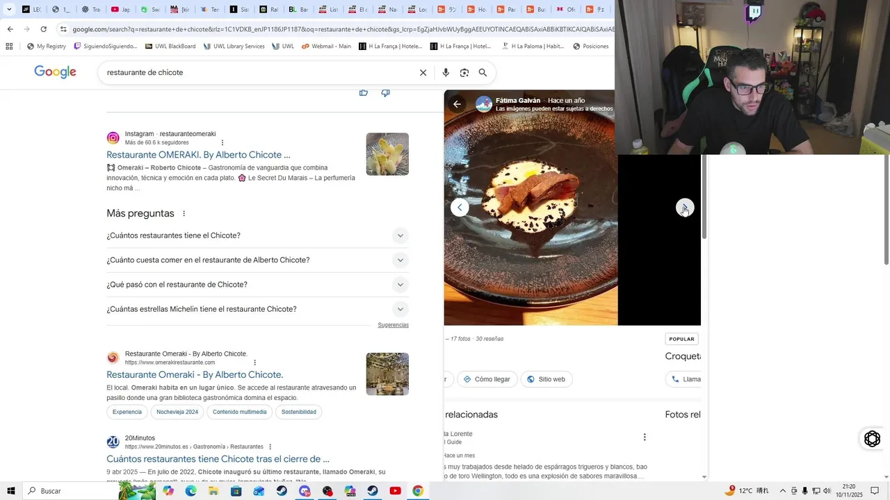890x500 pixels.
Task: Open File Explorer from taskbar
Action: (213, 491)
